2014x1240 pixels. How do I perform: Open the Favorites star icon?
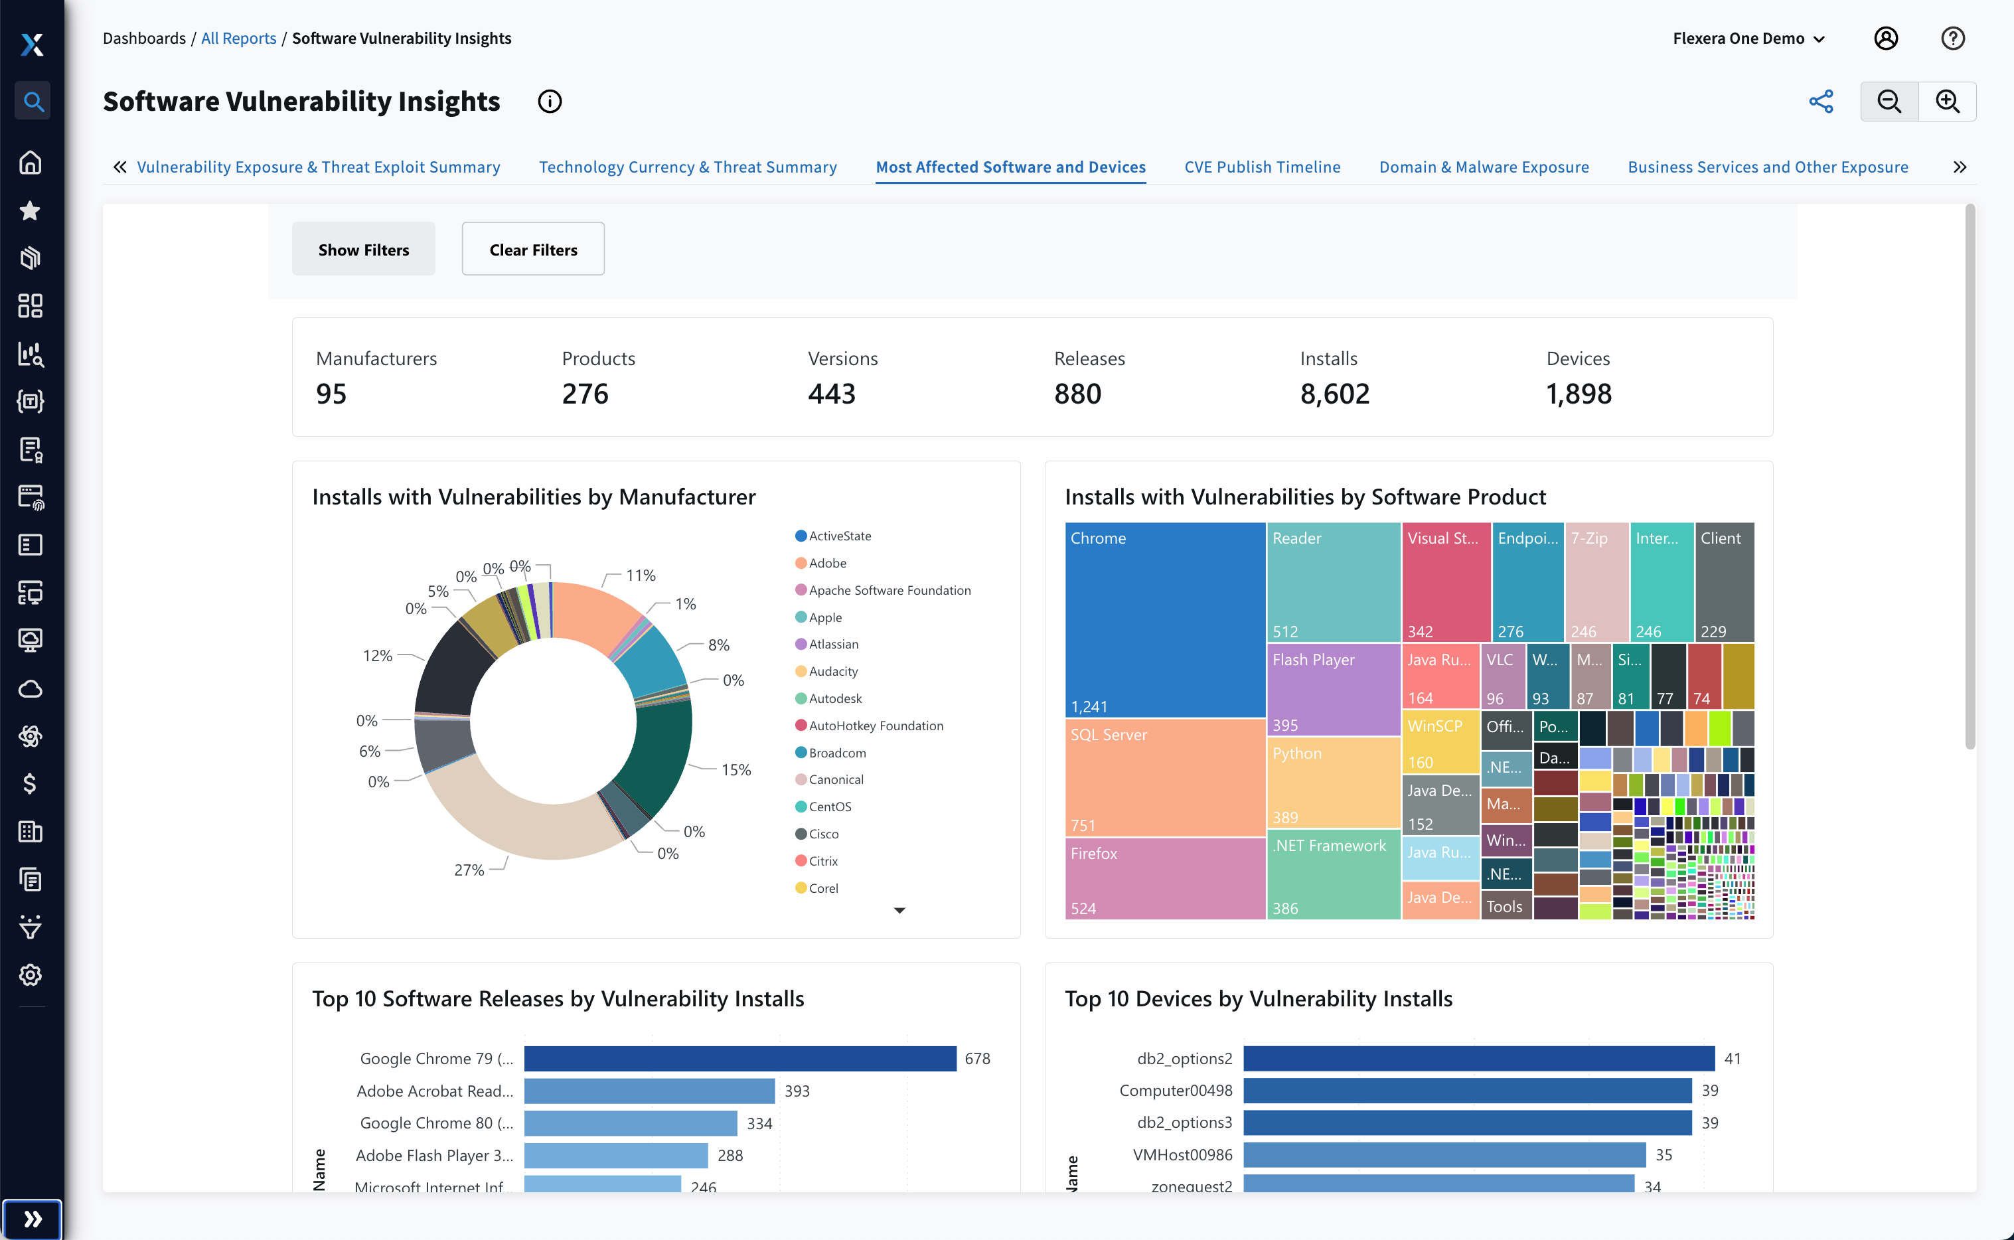tap(31, 211)
